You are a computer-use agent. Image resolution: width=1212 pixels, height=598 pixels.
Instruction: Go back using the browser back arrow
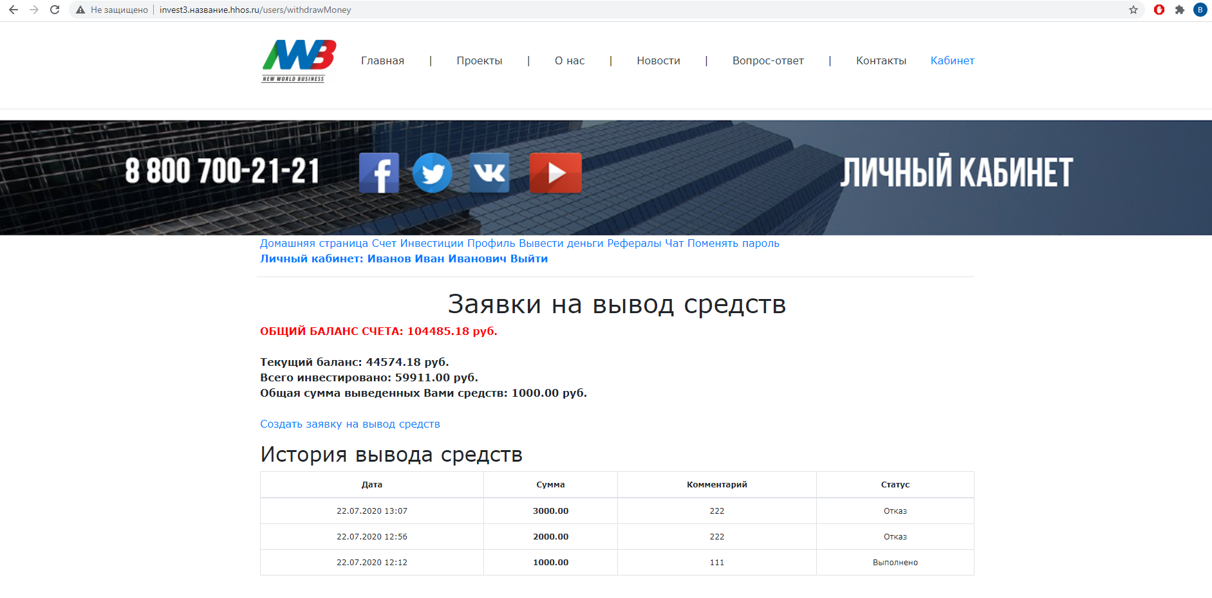click(14, 10)
